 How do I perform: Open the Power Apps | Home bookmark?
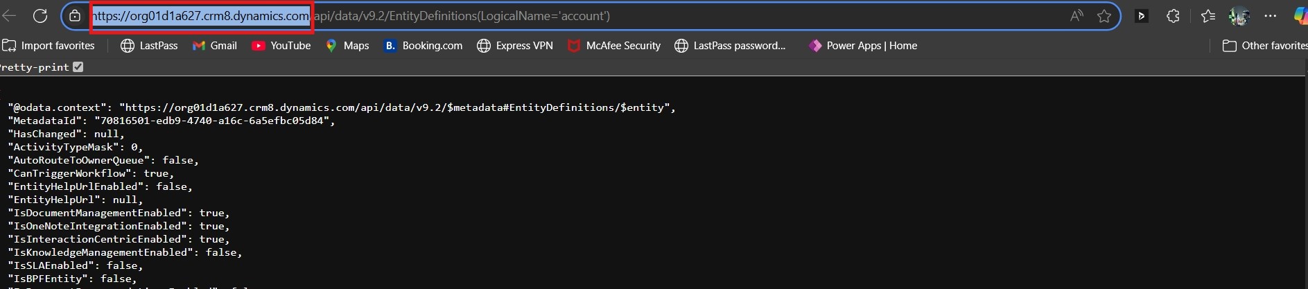click(863, 46)
